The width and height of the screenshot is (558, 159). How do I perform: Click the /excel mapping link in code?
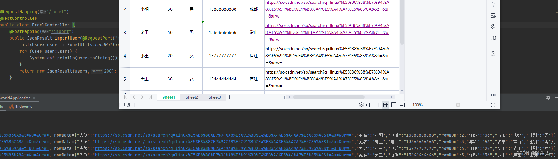(x=57, y=12)
